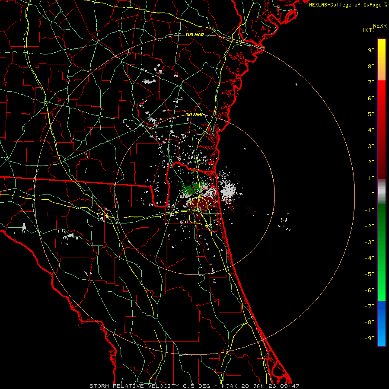Image resolution: width=389 pixels, height=389 pixels.
Task: Click the '-60' value on the velocity scale
Action: click(370, 290)
